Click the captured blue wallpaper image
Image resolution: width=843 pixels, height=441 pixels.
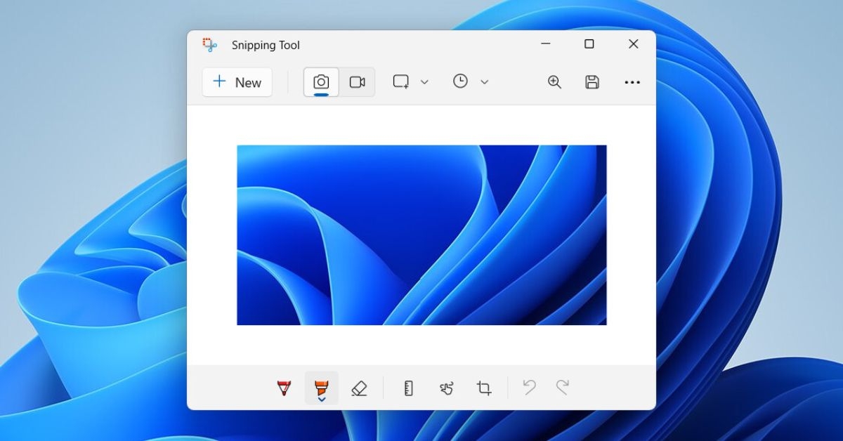click(421, 235)
